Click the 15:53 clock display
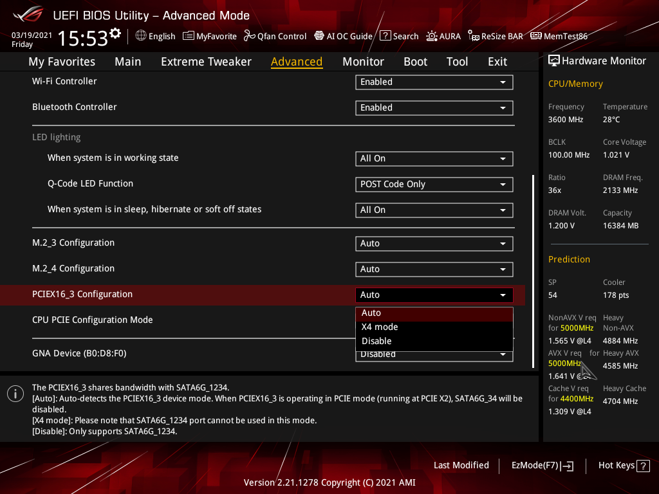The width and height of the screenshot is (659, 494). click(82, 38)
